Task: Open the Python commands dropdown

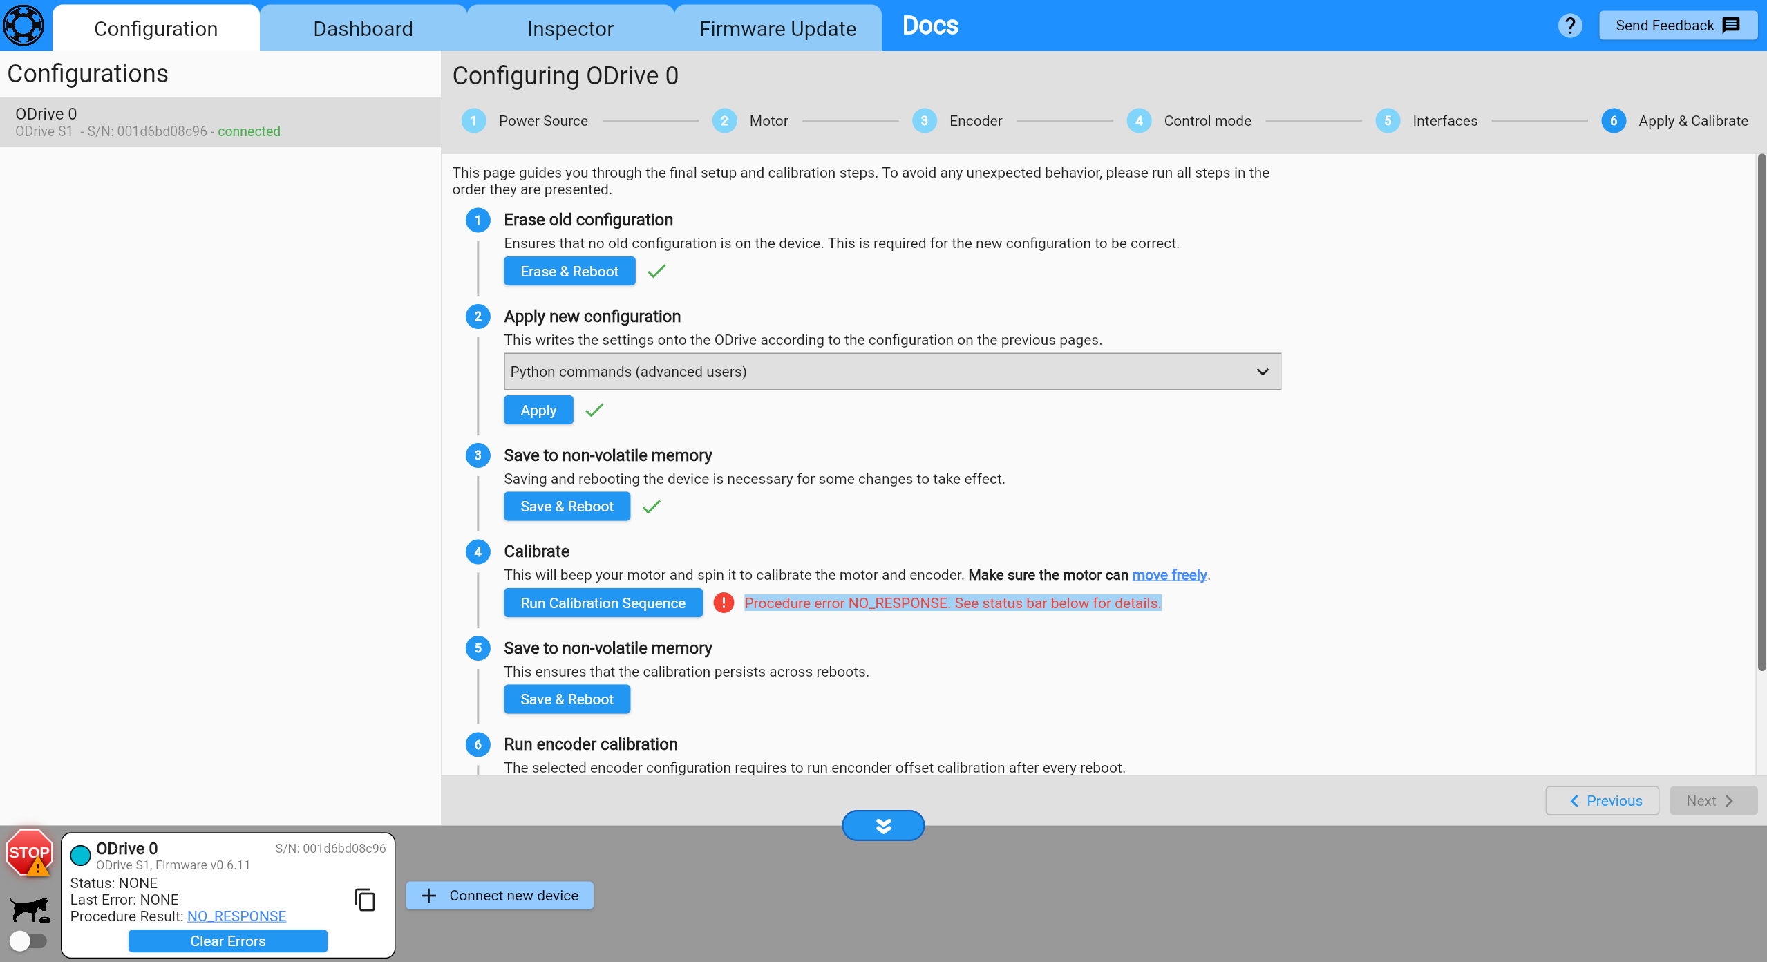Action: click(892, 372)
